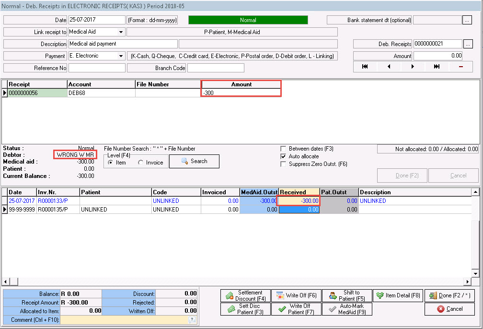Click the horizontal scrollbar right arrow
Image resolution: width=483 pixels, height=329 pixels.
coord(468,282)
